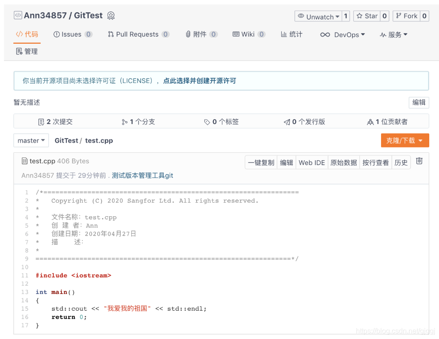Click the trash icon to delete test.cpp
Screen dimensions: 439x339
[x=419, y=161]
